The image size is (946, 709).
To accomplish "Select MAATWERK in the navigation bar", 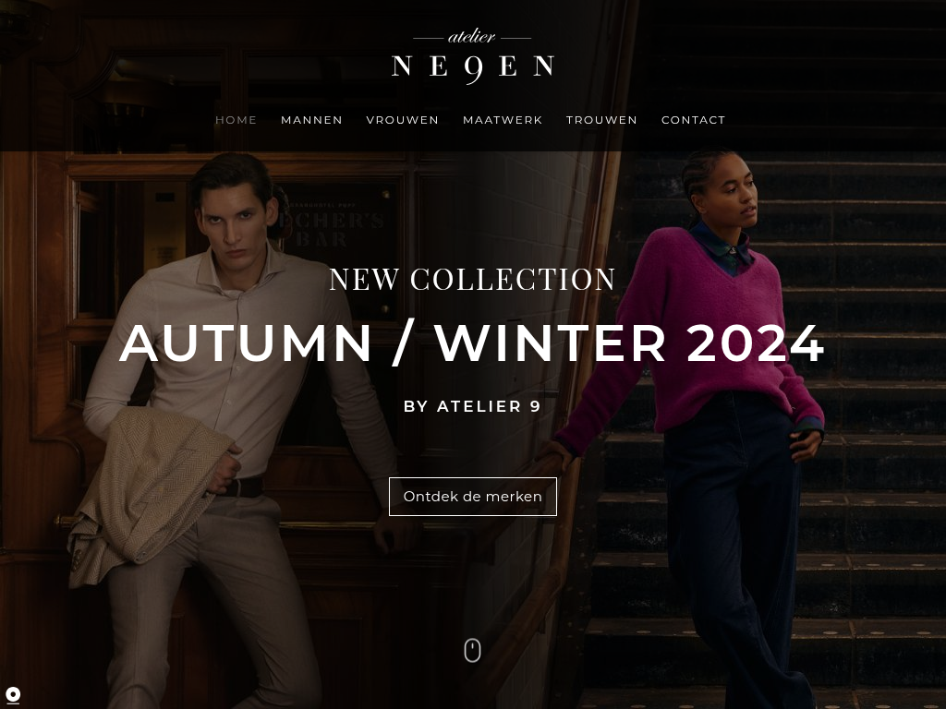I will 503,120.
